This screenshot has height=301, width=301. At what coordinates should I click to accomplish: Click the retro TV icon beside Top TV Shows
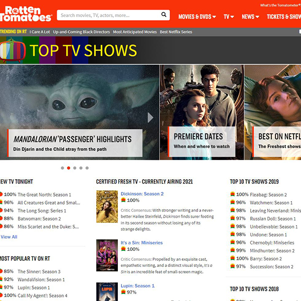coord(13,51)
